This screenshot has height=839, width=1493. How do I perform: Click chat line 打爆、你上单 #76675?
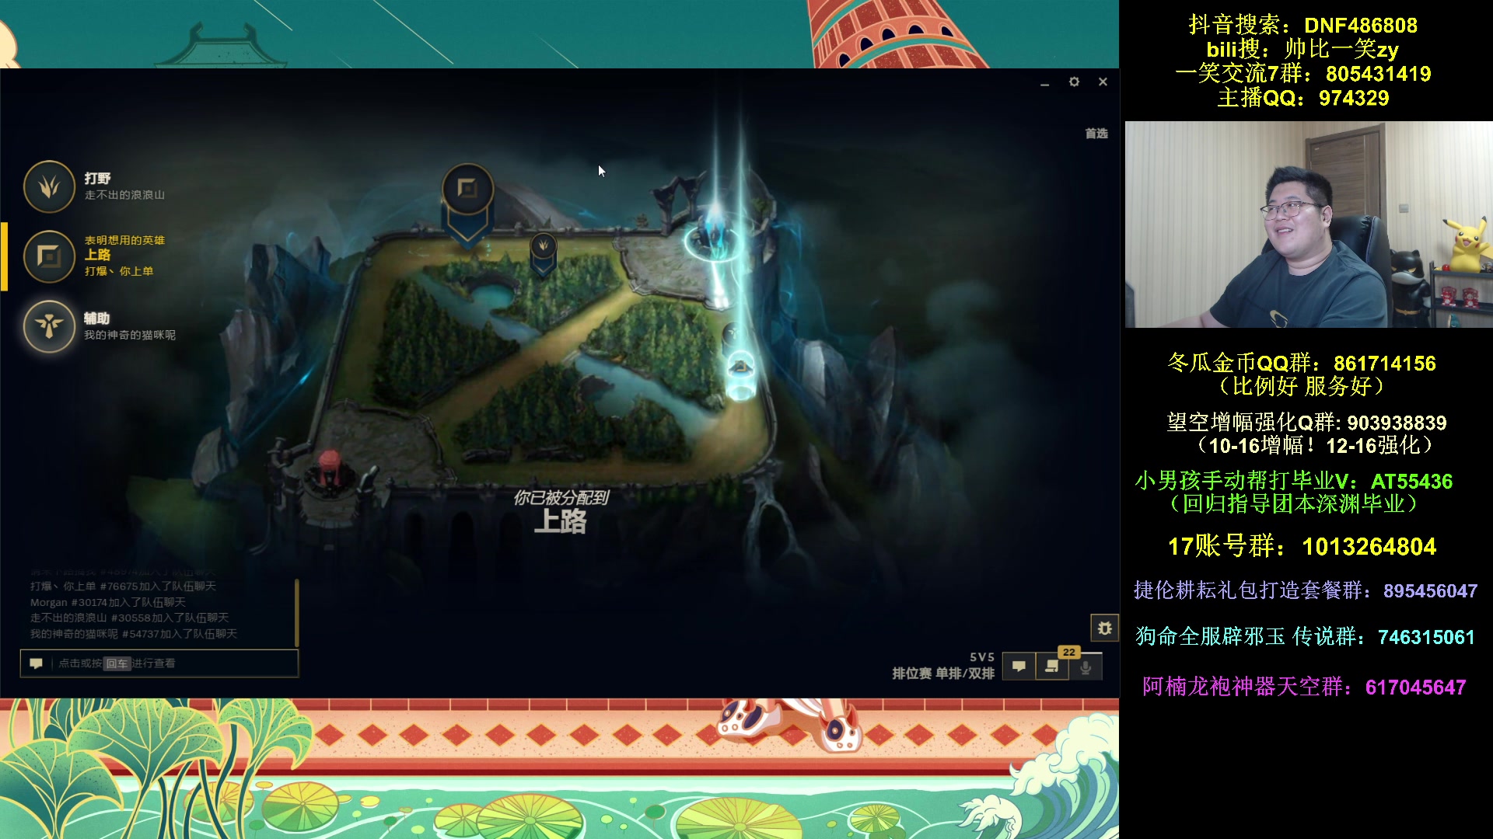[123, 587]
